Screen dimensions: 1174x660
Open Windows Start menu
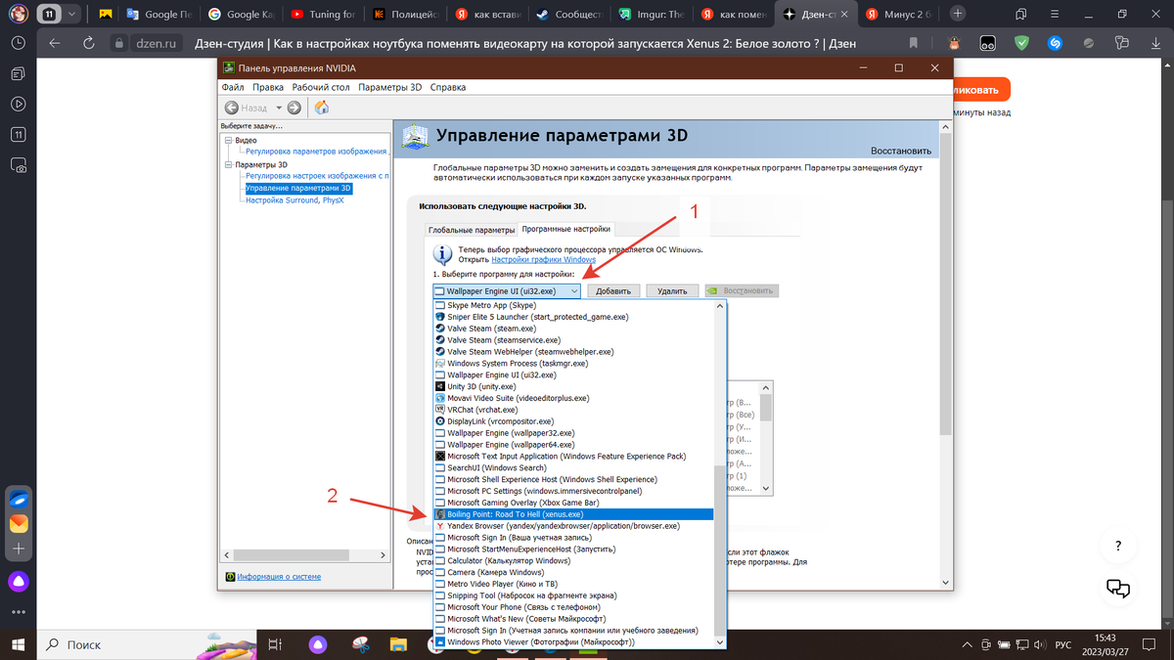[x=19, y=644]
